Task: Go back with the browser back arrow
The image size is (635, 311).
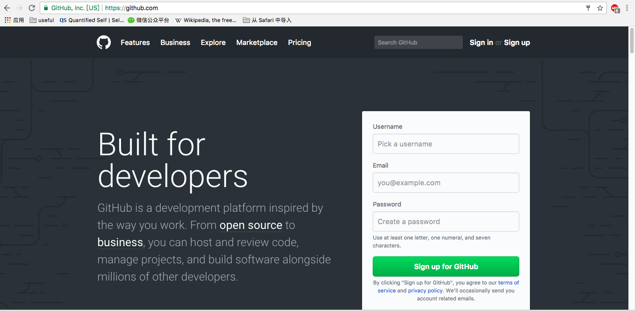Action: pyautogui.click(x=7, y=8)
